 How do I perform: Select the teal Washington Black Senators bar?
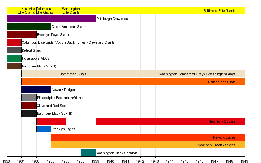point(88,153)
